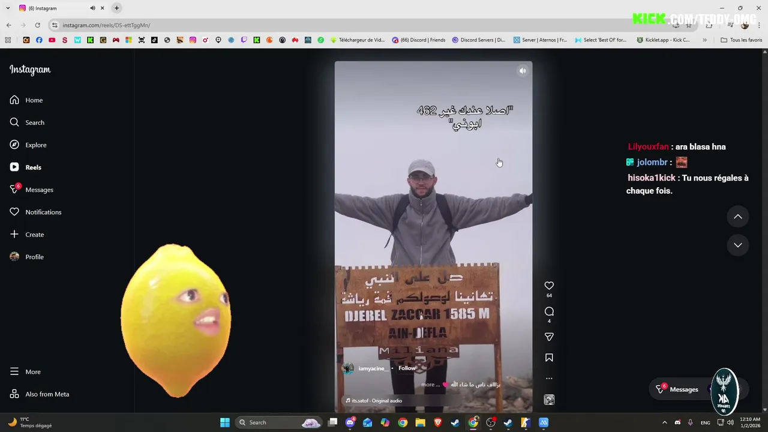This screenshot has height=432, width=768.
Task: Open the reel's comments bubble
Action: [549, 311]
